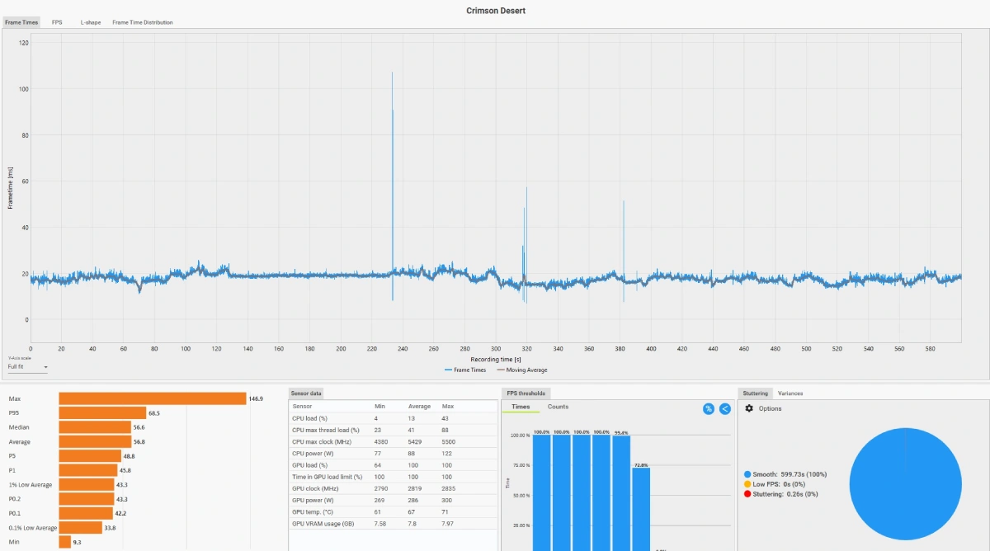Toggle the percent display icon in FPS thresholds

pyautogui.click(x=709, y=408)
